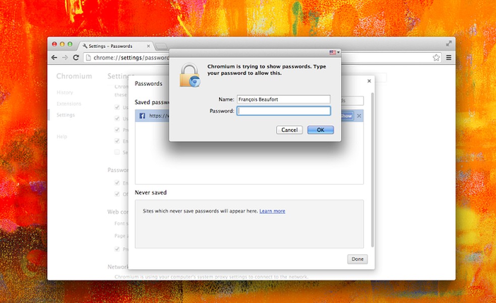496x303 pixels.
Task: Open the Learn more link
Action: pyautogui.click(x=272, y=211)
